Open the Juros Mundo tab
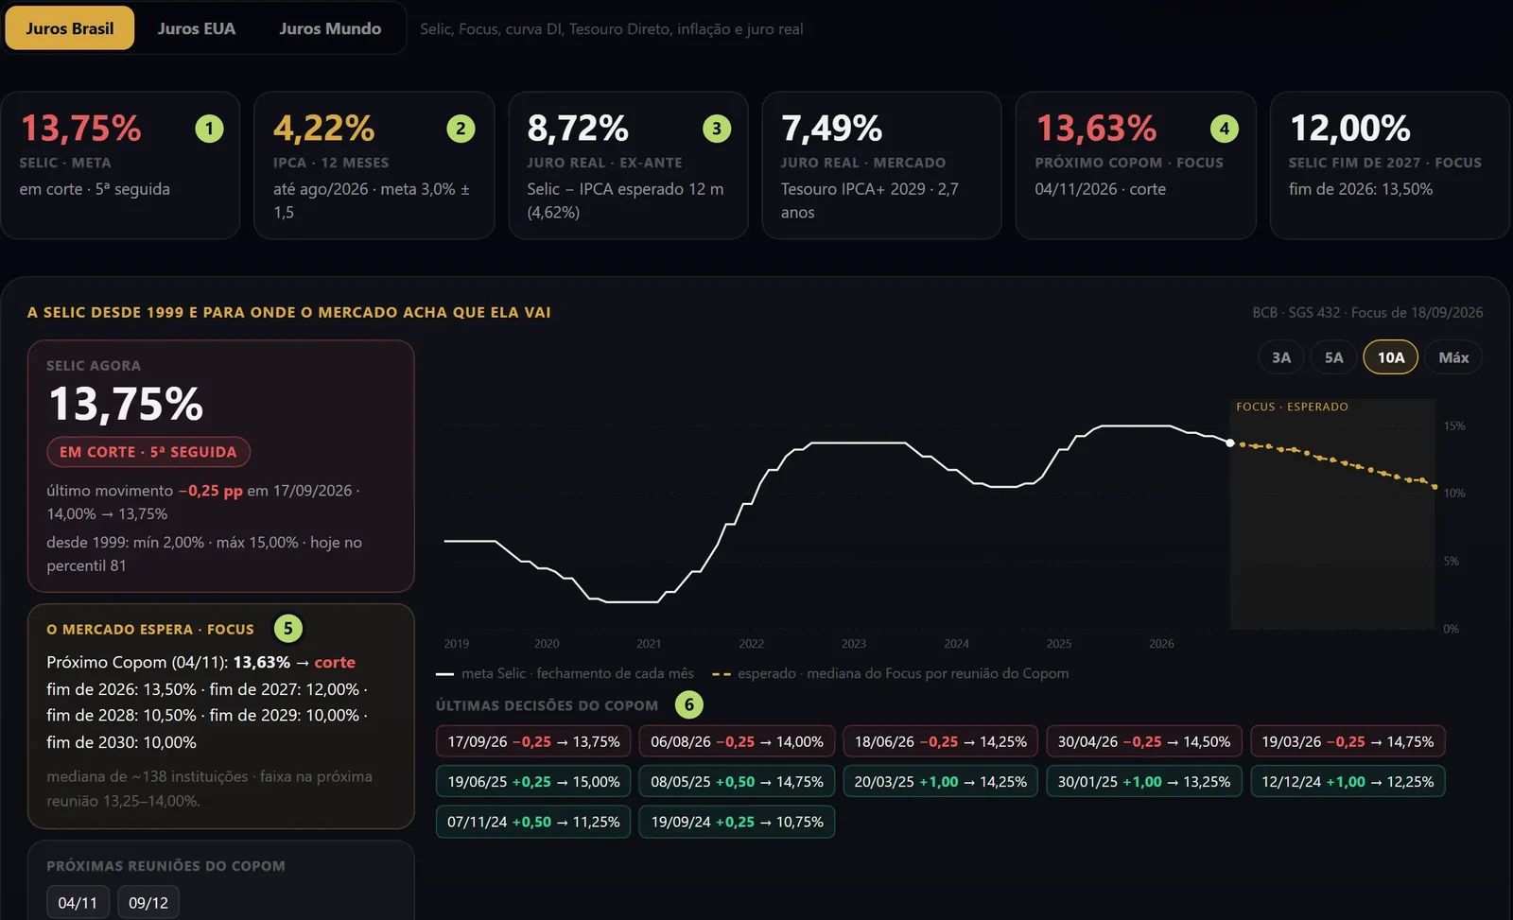The height and width of the screenshot is (920, 1513). pyautogui.click(x=330, y=28)
